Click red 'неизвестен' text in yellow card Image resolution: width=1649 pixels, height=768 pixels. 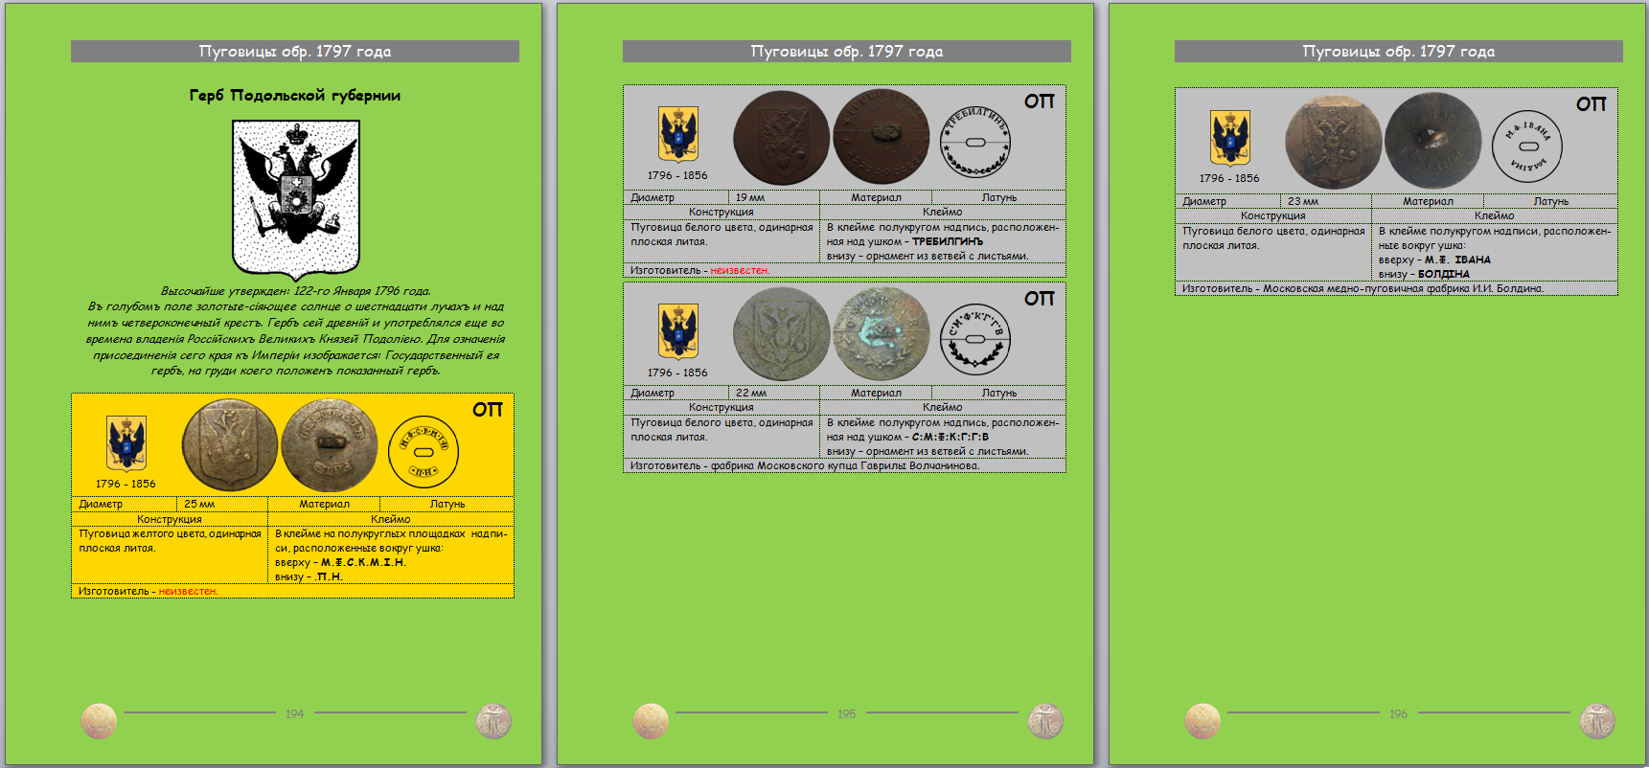click(188, 591)
